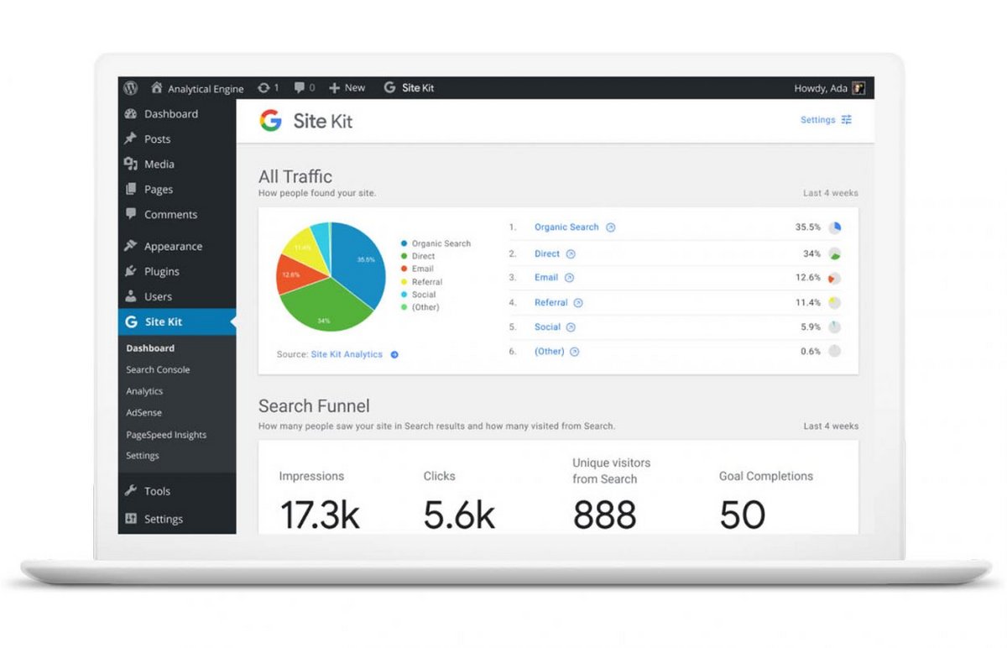Click the Google logo in the Site Kit header
This screenshot has width=1007, height=648.
[x=270, y=121]
